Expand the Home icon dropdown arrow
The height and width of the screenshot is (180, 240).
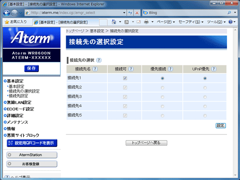tap(120, 22)
